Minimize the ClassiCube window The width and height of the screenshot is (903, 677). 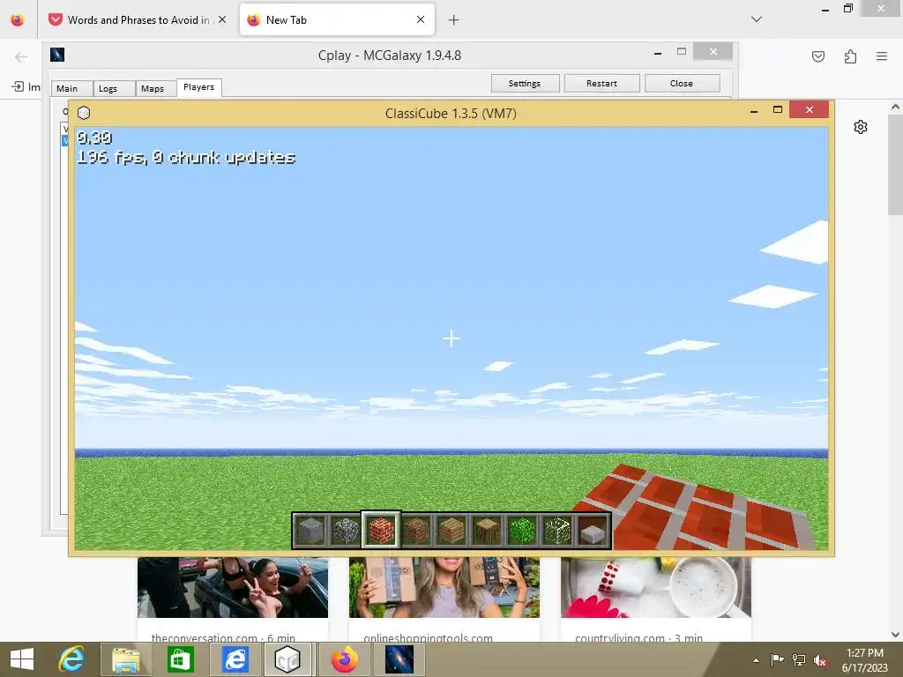(x=754, y=110)
